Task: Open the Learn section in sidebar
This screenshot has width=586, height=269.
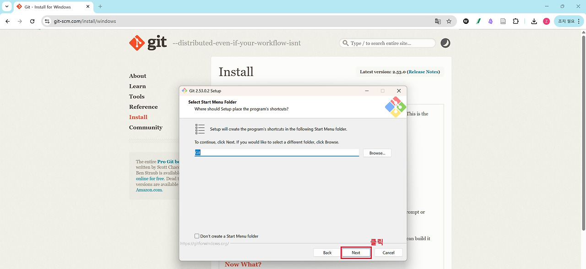Action: (137, 86)
